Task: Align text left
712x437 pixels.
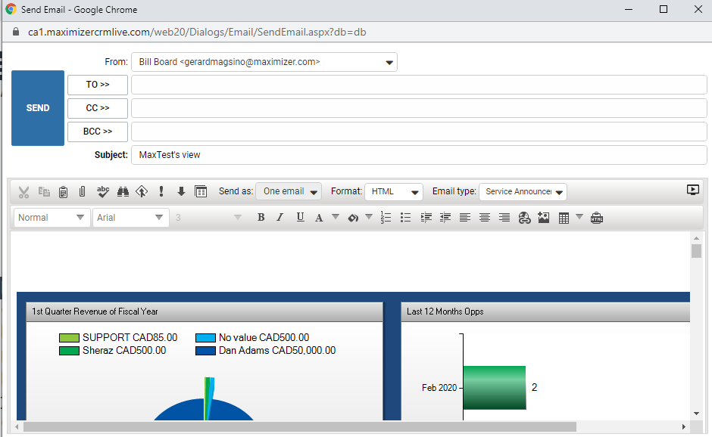Action: pos(465,218)
